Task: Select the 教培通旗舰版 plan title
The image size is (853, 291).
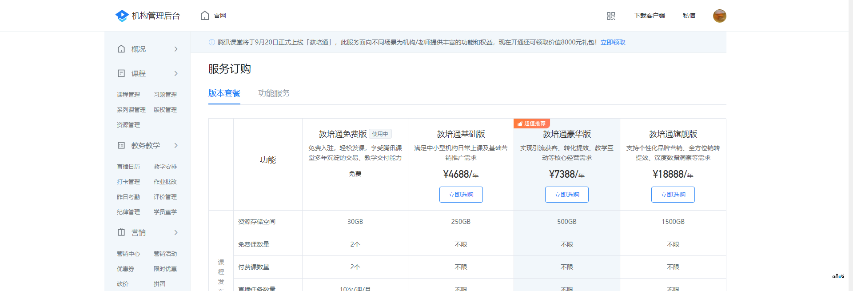Action: [673, 134]
